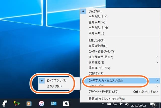Open the iTunes music icon in taskbar
Screen dimensions: 161x108
pos(42,103)
